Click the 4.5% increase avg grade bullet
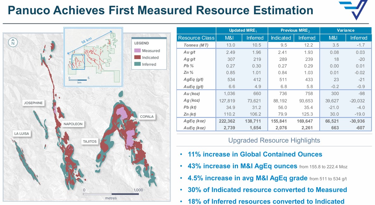This screenshot has height=205, width=375. [x=267, y=178]
